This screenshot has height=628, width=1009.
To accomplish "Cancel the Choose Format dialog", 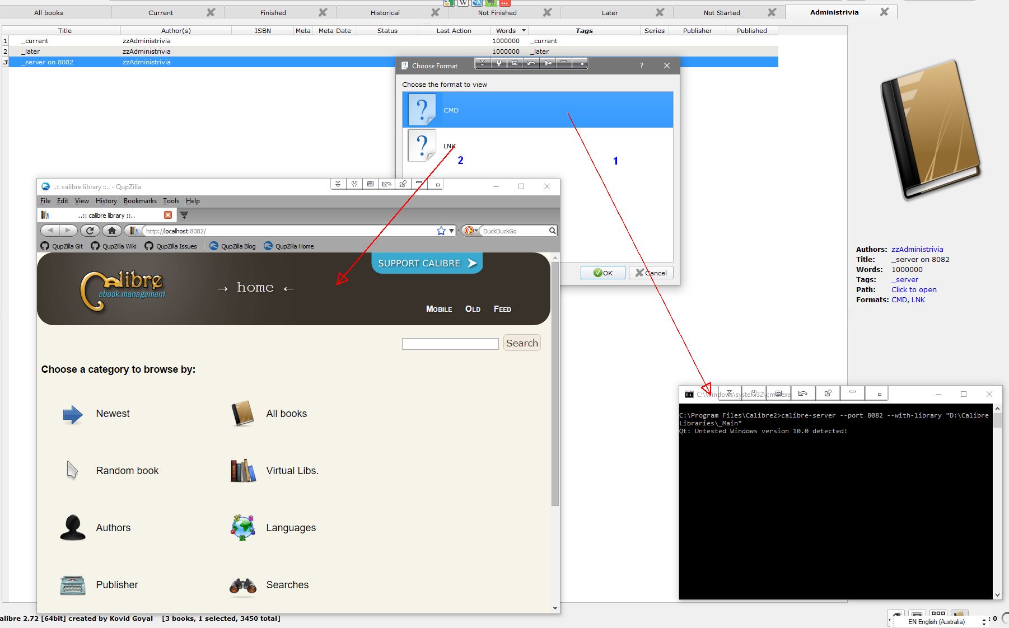I will coord(651,273).
